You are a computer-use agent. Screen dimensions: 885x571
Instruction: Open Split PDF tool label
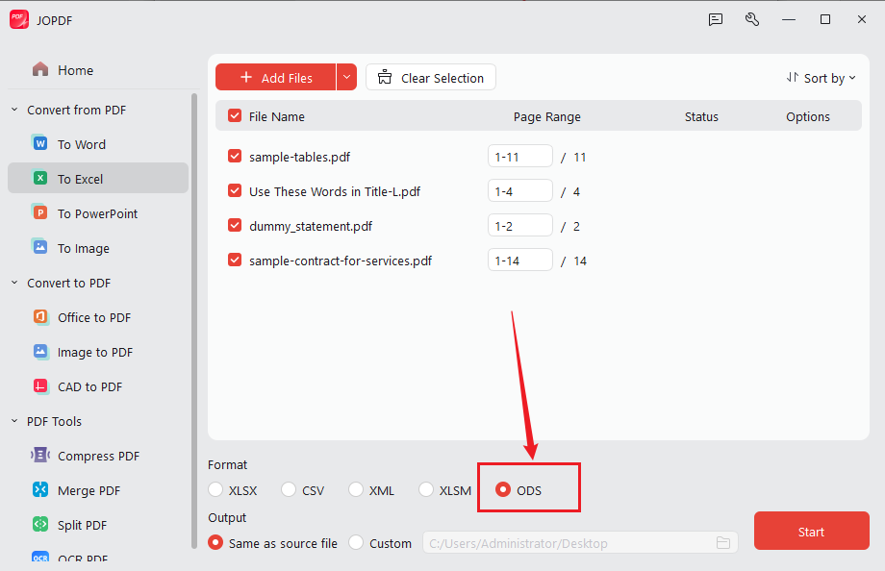coord(82,525)
